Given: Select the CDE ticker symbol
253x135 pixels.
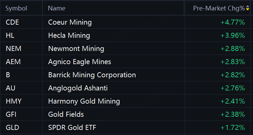Looking at the screenshot, I should point(12,22).
